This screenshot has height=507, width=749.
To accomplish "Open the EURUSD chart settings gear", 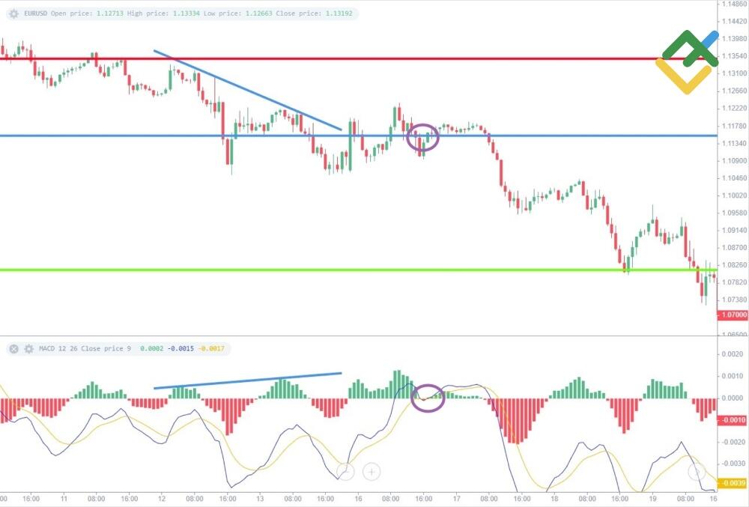I will 13,13.
